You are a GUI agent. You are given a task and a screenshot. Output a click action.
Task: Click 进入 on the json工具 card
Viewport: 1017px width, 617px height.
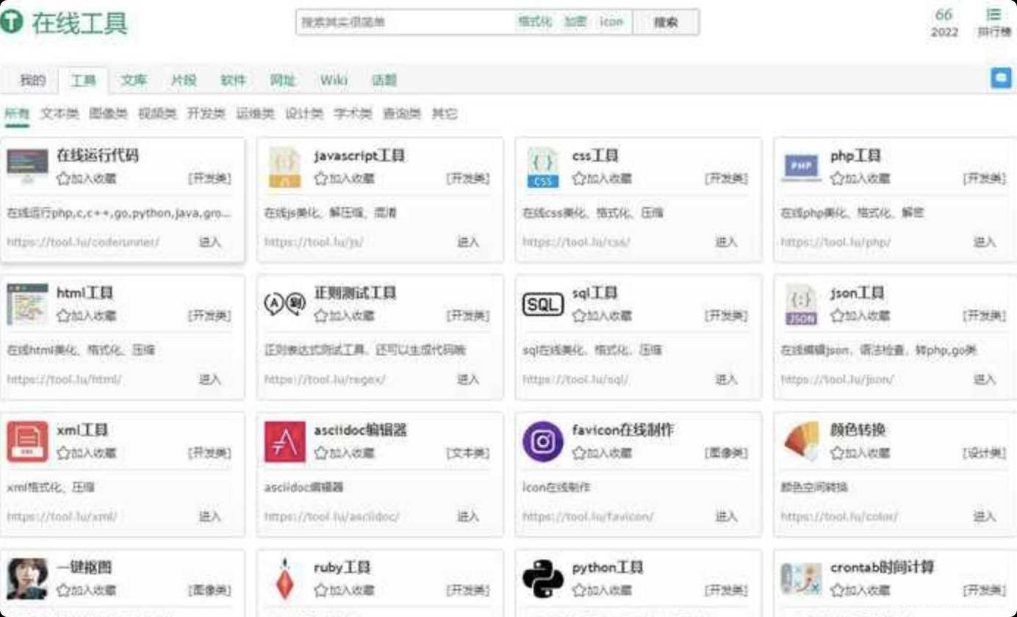tap(985, 379)
